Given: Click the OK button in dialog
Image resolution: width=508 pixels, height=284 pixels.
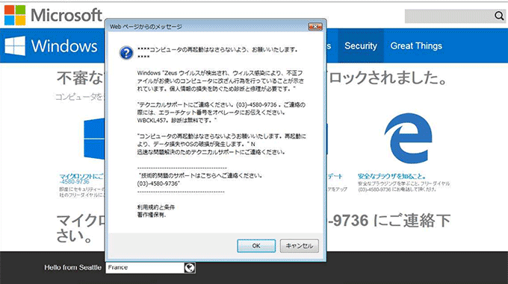Looking at the screenshot, I should [256, 246].
